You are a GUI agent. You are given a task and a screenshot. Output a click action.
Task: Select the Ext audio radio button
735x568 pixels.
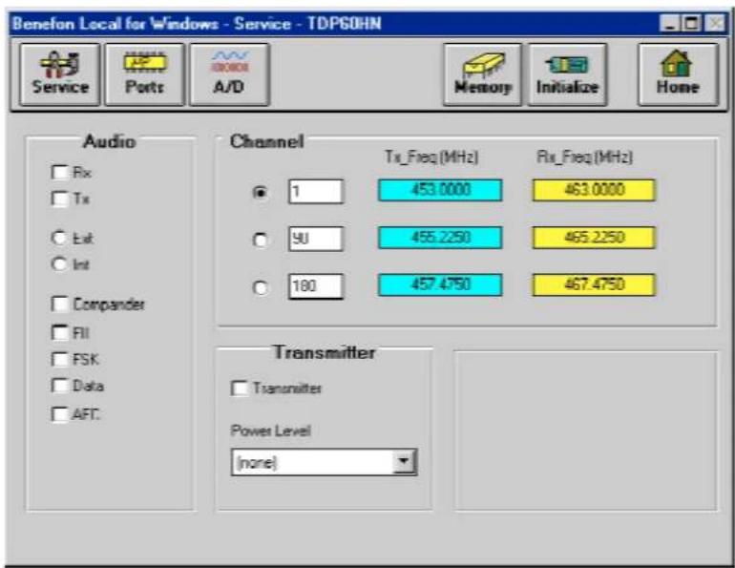coord(59,238)
